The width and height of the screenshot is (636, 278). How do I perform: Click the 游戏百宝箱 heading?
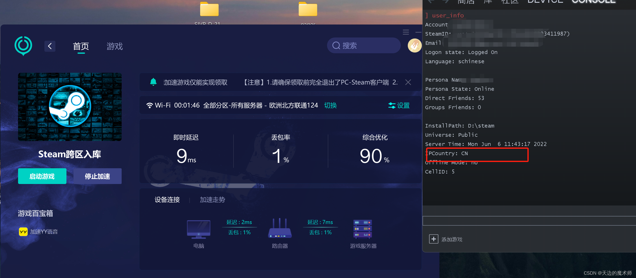pyautogui.click(x=35, y=213)
